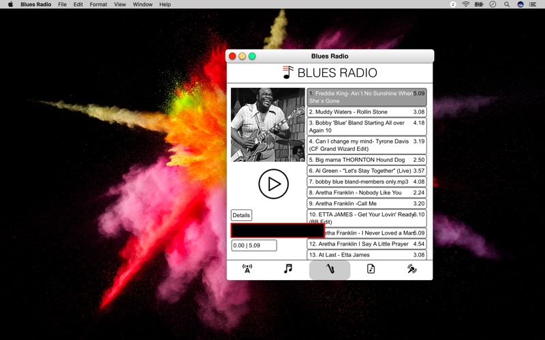Click the Freddie King album artwork
This screenshot has height=340, width=545.
[x=268, y=124]
